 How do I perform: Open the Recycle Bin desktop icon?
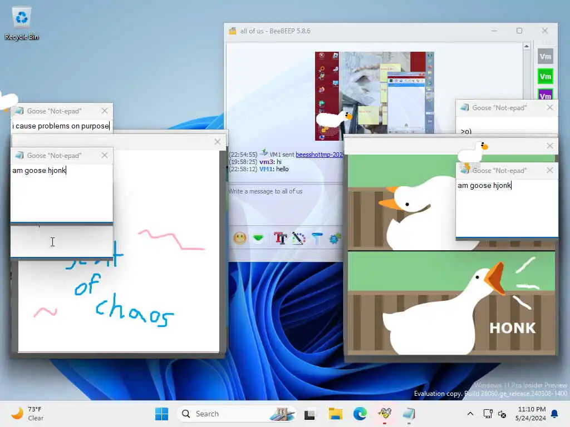tap(22, 23)
